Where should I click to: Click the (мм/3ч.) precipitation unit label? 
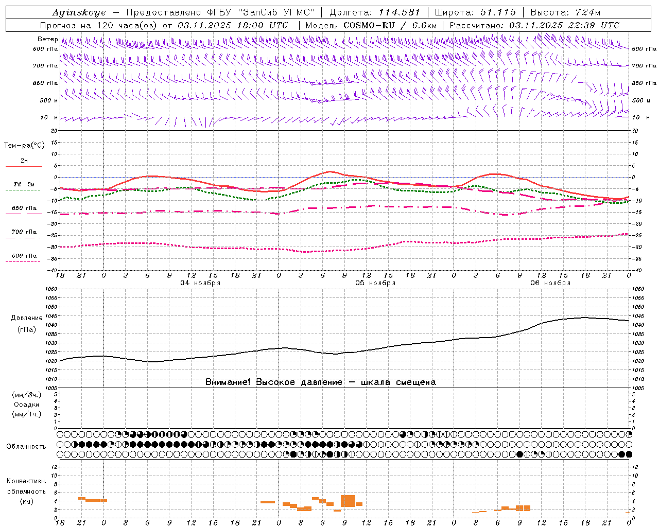(x=26, y=395)
